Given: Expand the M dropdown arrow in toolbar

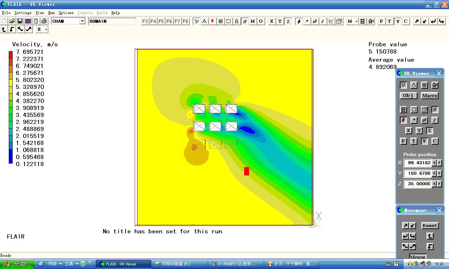Looking at the screenshot, I should (x=356, y=21).
